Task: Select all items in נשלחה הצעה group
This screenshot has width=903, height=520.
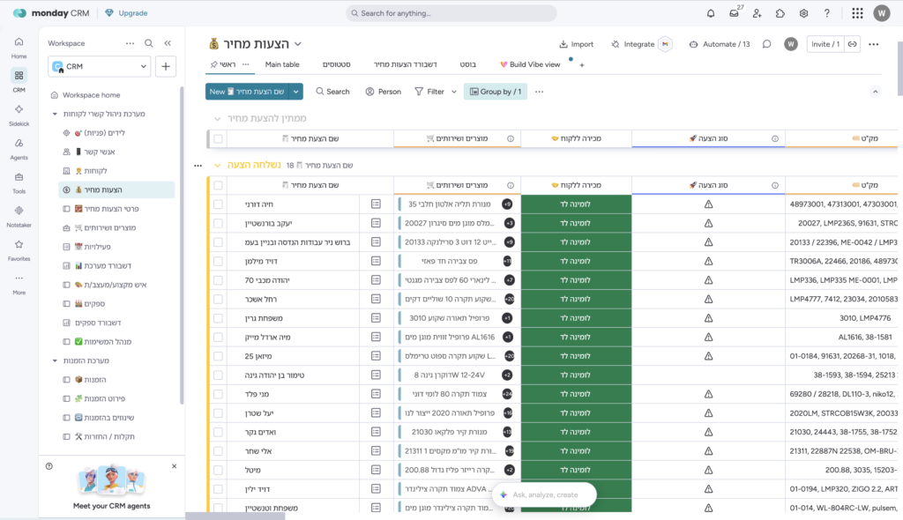Action: pos(218,185)
